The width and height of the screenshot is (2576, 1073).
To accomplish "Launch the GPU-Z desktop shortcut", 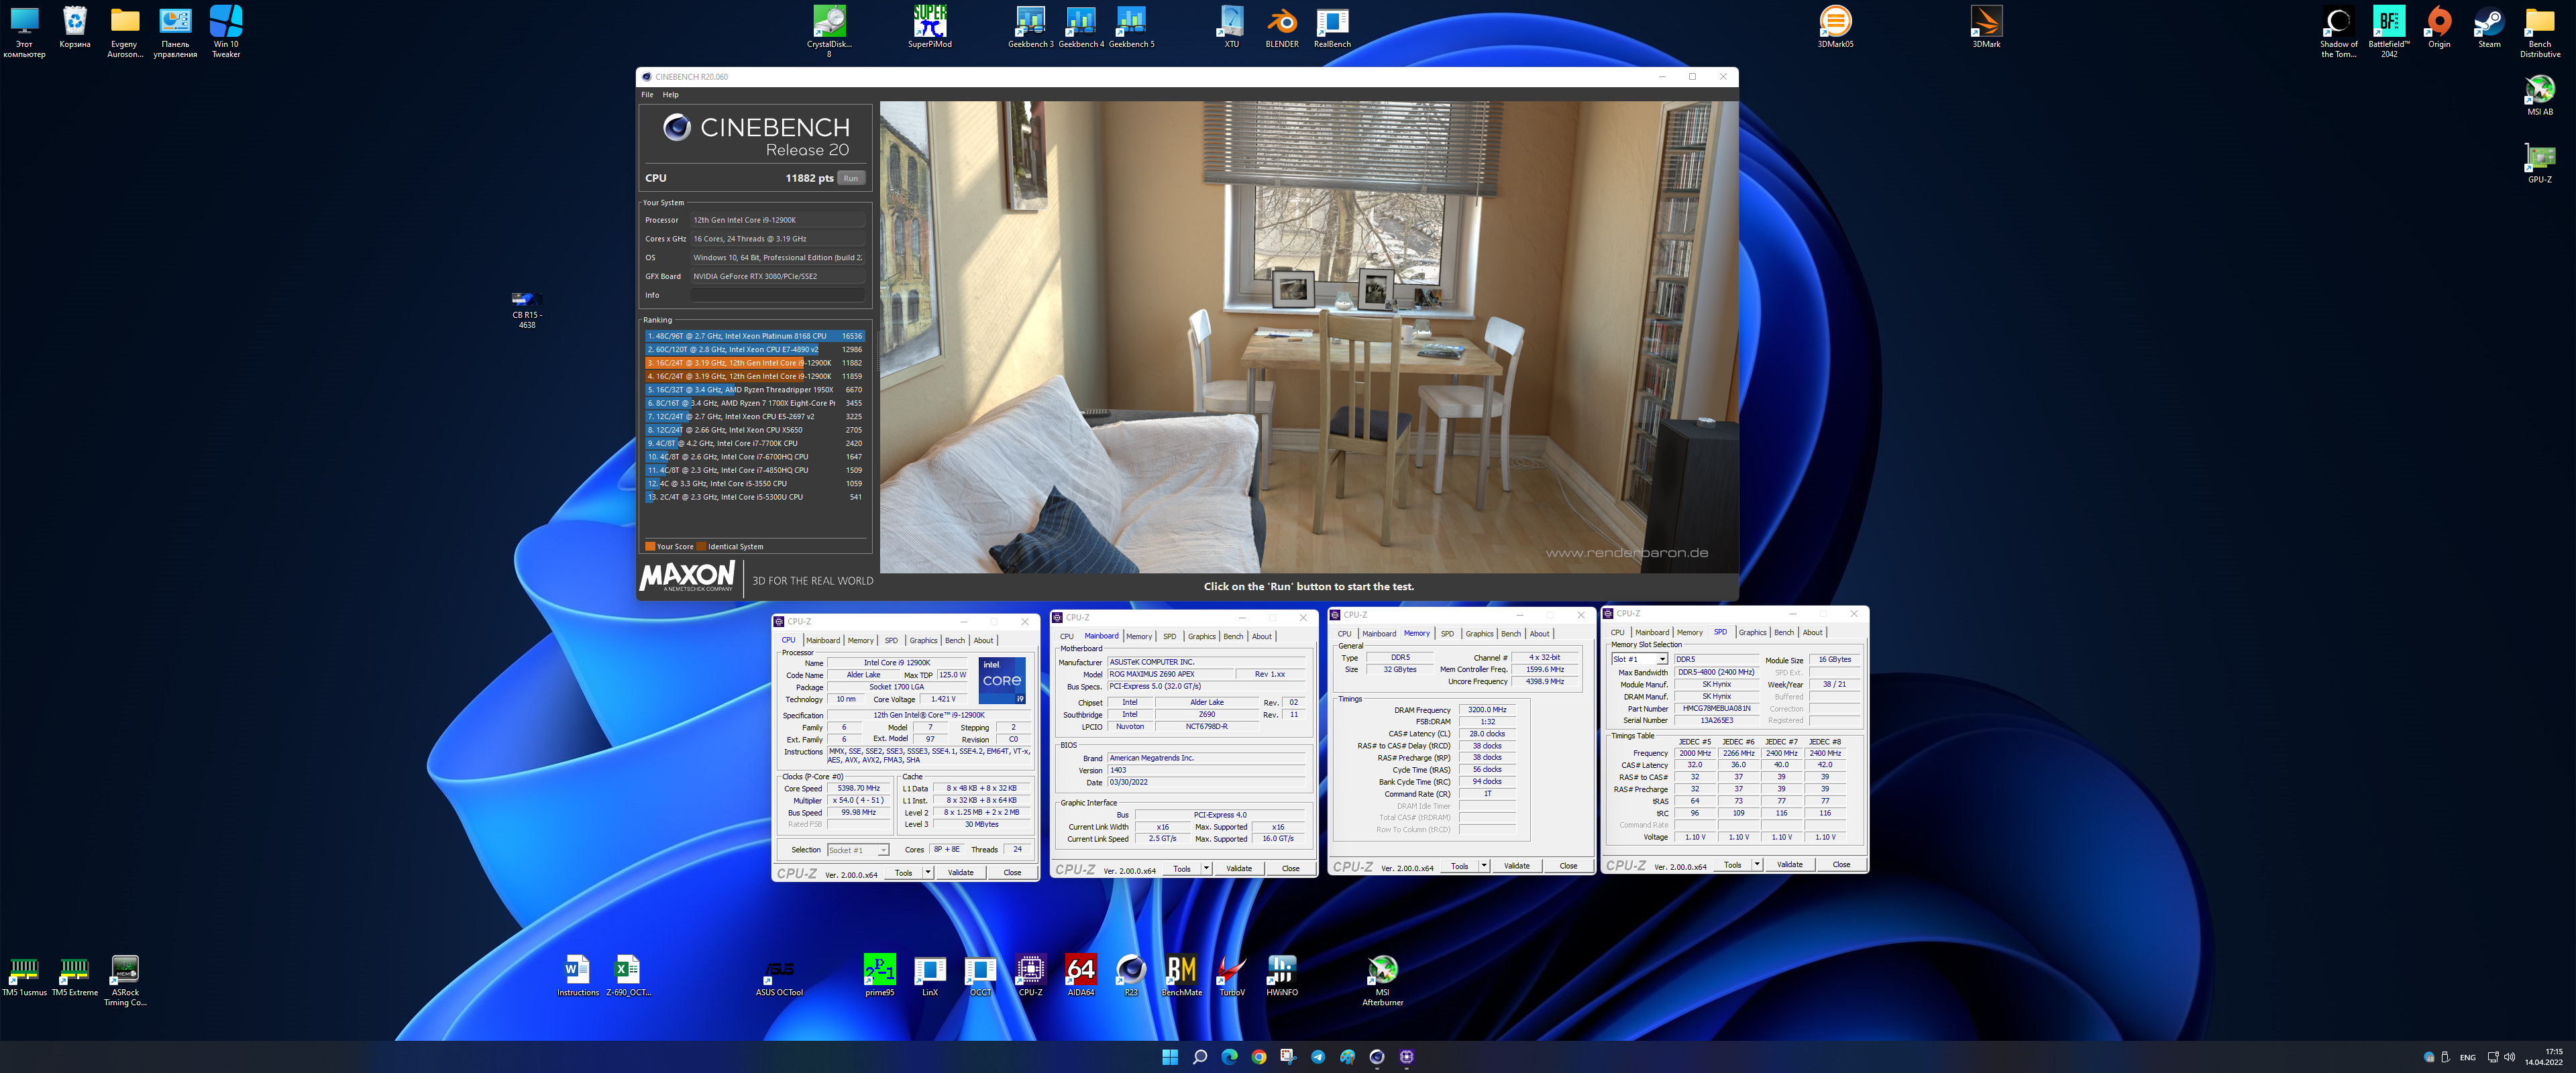I will (2539, 163).
